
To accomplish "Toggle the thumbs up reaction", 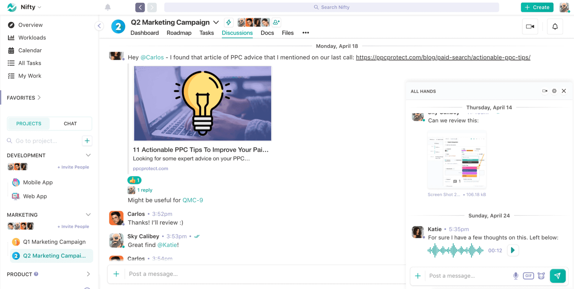I will [135, 180].
